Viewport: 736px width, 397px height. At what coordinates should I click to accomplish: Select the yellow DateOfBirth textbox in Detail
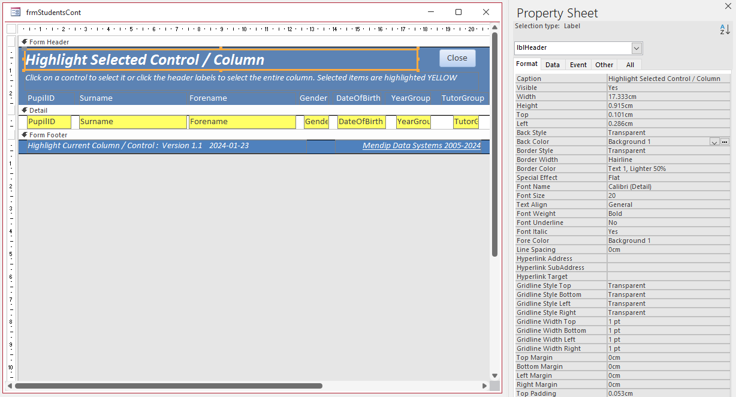pyautogui.click(x=361, y=122)
